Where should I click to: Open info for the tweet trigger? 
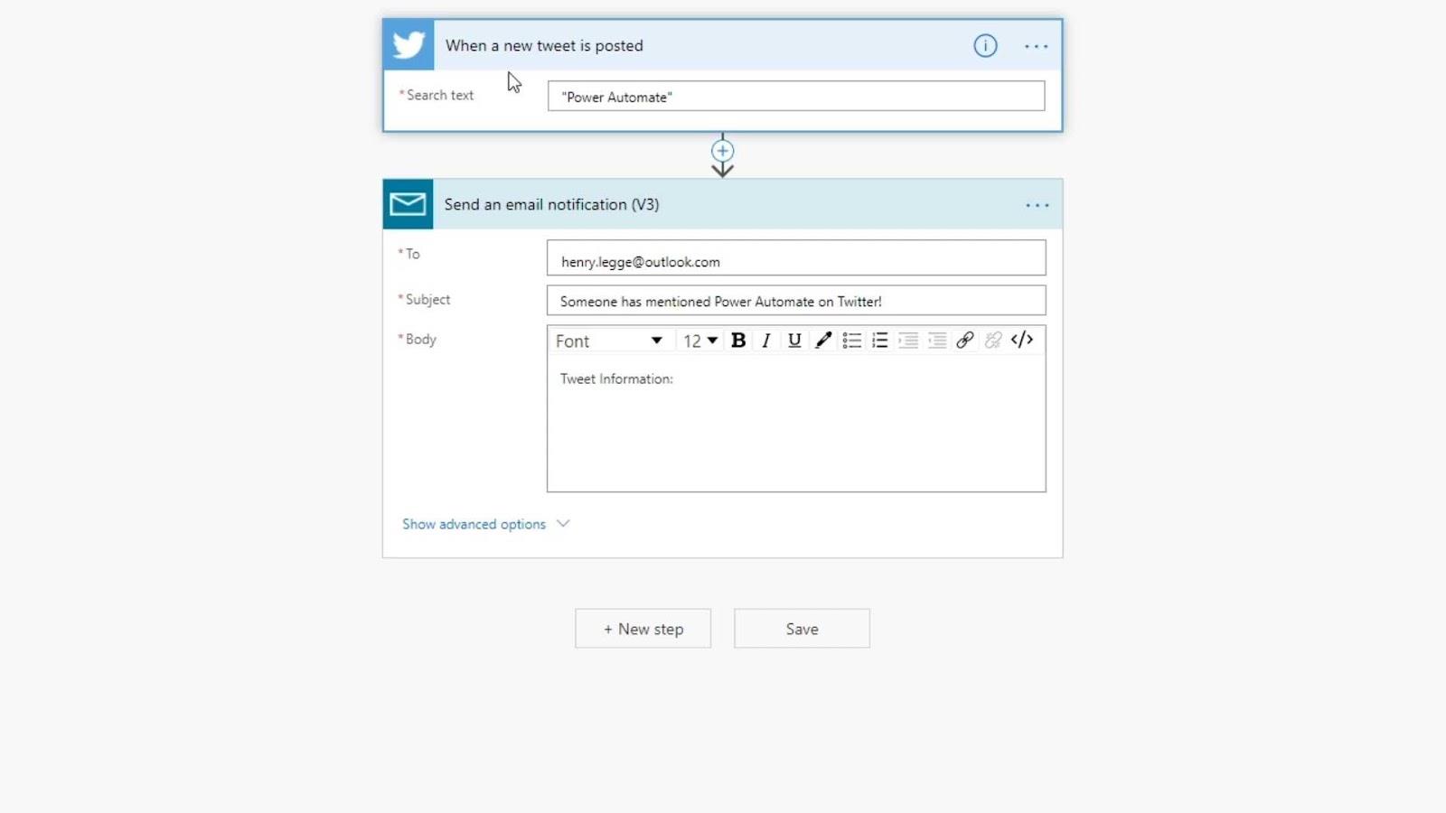pyautogui.click(x=985, y=45)
